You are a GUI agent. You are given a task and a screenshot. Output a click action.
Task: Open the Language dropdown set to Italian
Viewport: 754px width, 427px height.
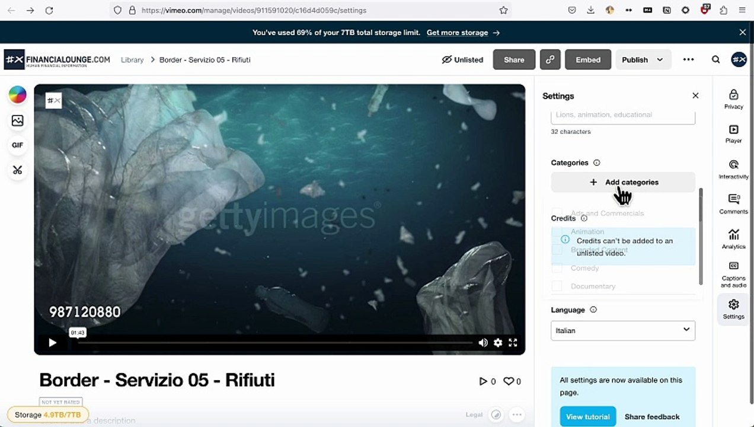[623, 330]
